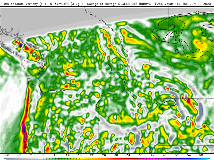Viewport: 214px width, 160px height.
Task: Click the colorbar's right end cyan arrow
Action: [209, 159]
